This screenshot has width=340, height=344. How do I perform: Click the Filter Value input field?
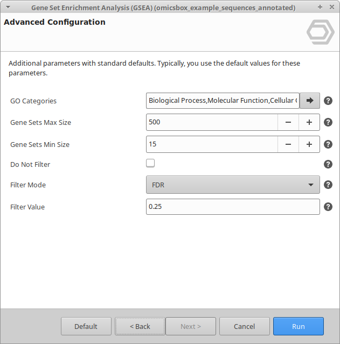pyautogui.click(x=233, y=207)
